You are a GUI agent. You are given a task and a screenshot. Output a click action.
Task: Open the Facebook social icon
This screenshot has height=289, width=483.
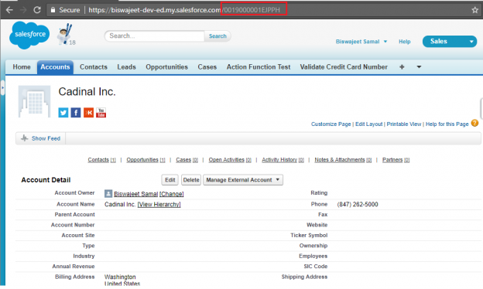click(76, 113)
